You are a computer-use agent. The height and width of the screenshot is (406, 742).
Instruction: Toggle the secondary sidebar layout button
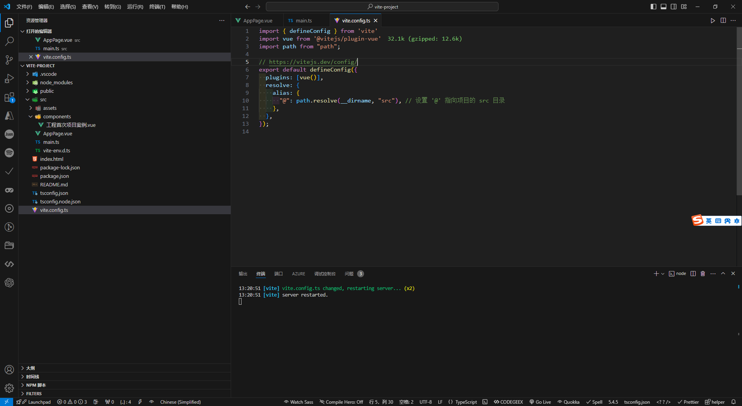click(674, 7)
